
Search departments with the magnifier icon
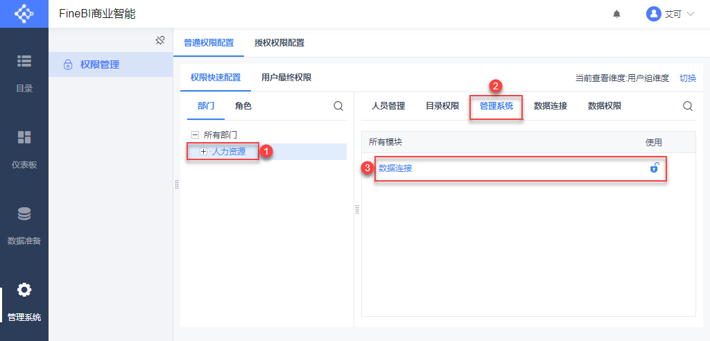338,106
